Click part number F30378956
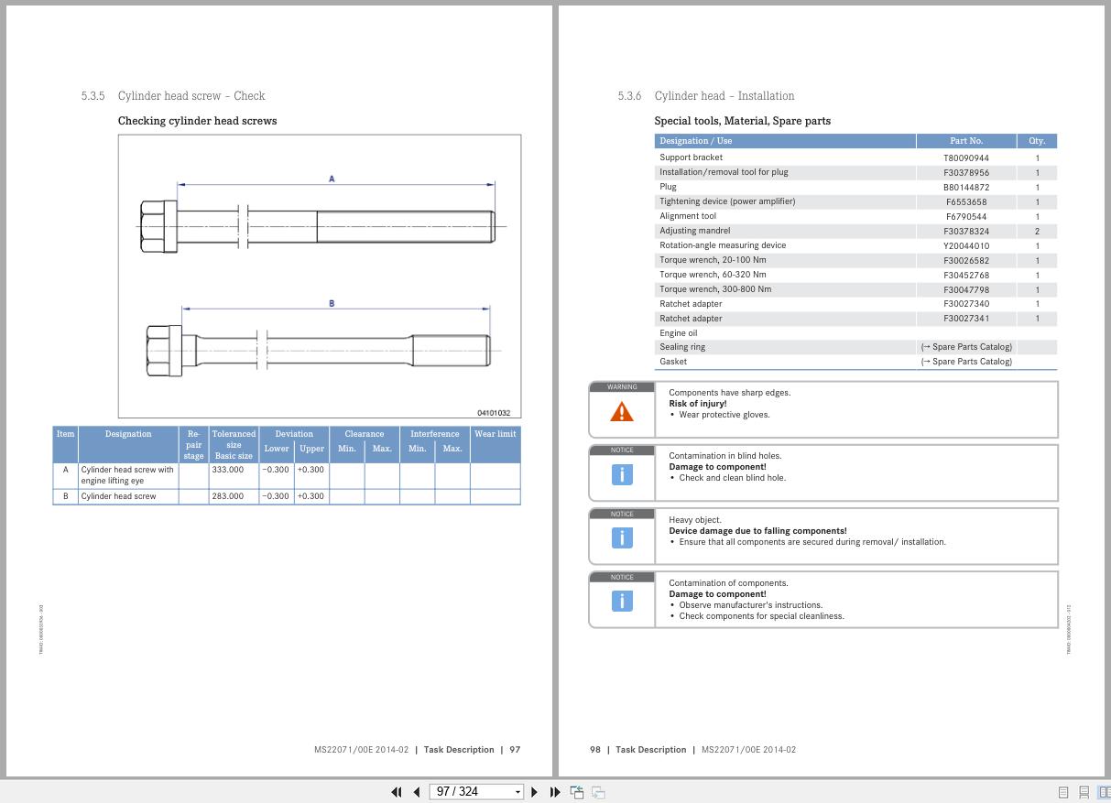 [966, 172]
